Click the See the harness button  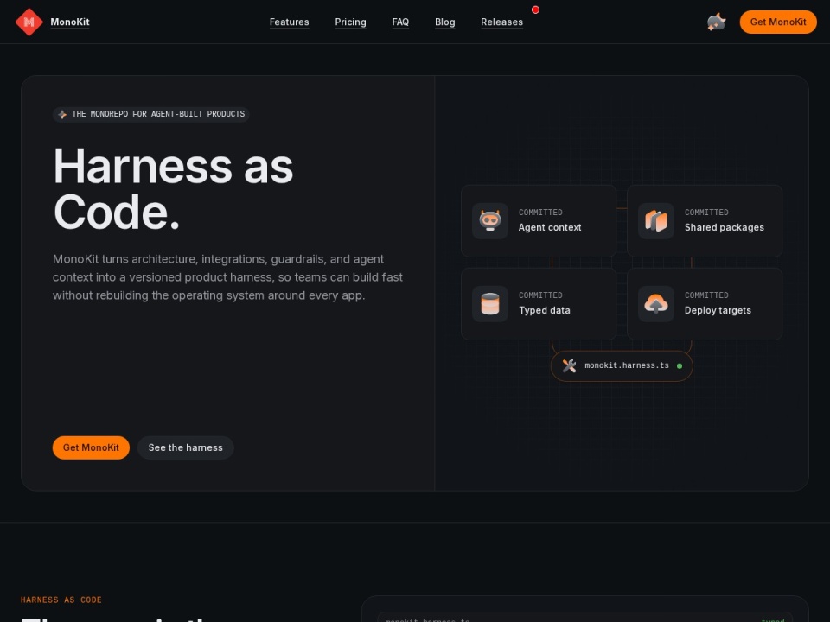[185, 447]
